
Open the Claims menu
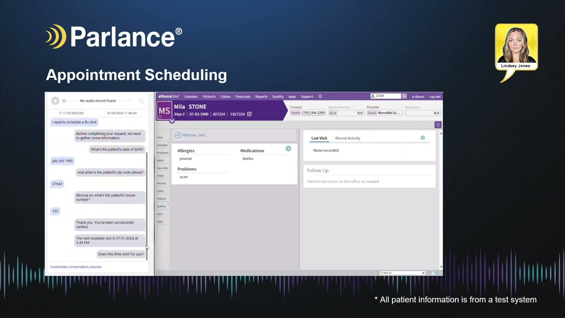226,96
